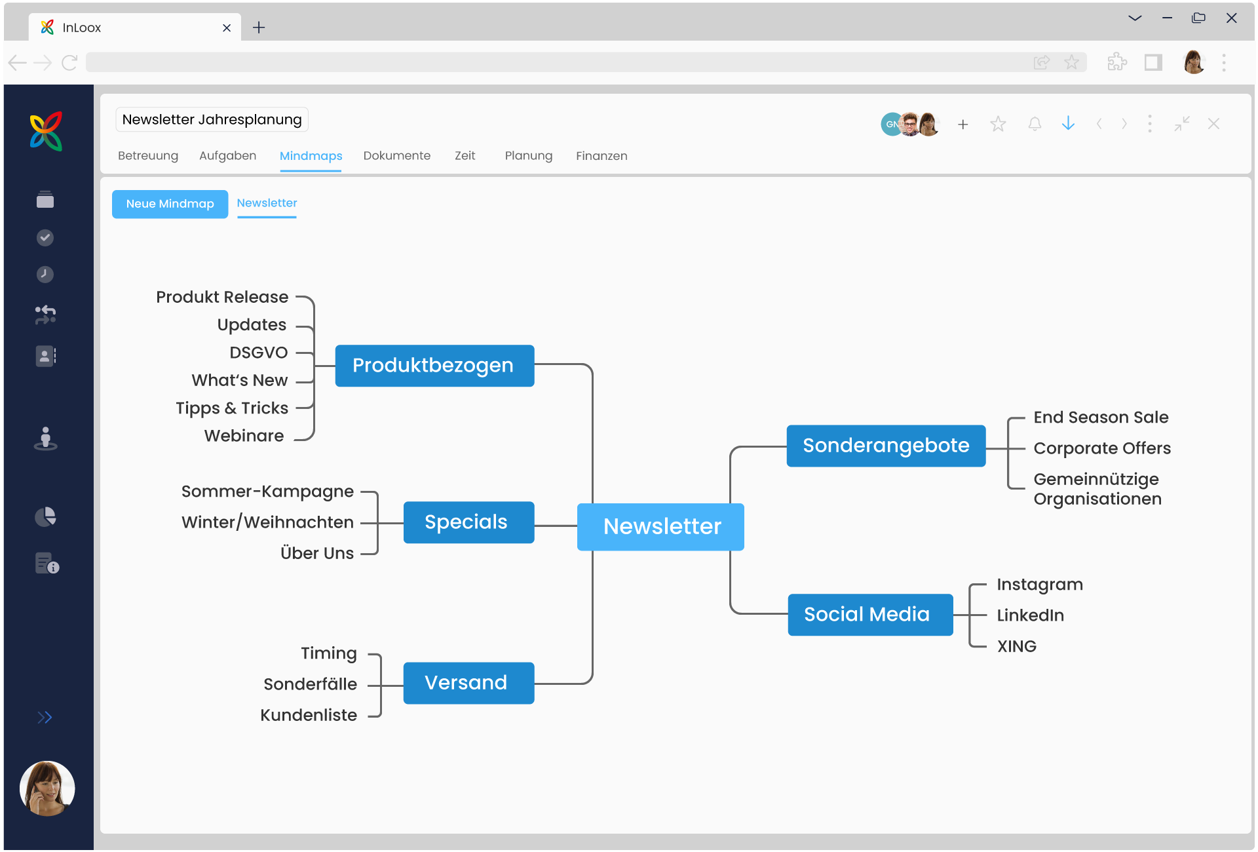Open the time tracking clock icon
Viewport: 1258px width, 852px height.
[45, 274]
